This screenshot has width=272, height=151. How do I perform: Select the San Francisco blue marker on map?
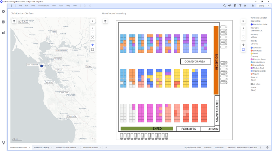(42, 66)
